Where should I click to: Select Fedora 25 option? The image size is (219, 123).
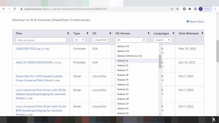click(137, 90)
